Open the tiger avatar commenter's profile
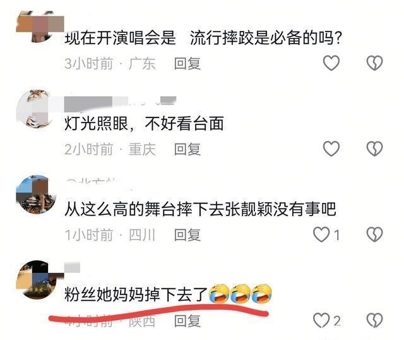This screenshot has width=404, height=340. pos(34,109)
